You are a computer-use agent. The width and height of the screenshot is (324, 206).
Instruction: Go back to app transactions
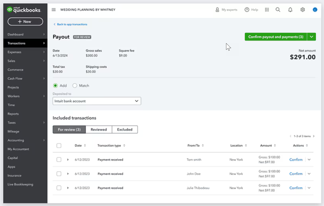click(70, 24)
